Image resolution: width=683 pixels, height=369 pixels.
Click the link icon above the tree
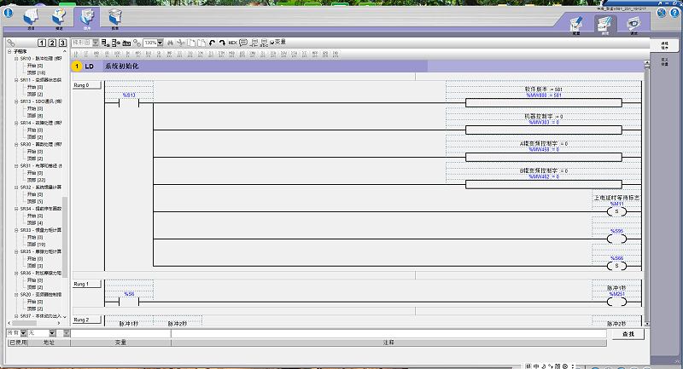click(x=11, y=43)
